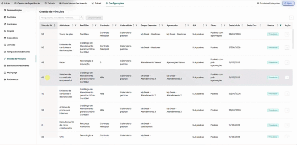Open the Contrato column filter
This screenshot has height=145, width=297.
pyautogui.click(x=116, y=25)
